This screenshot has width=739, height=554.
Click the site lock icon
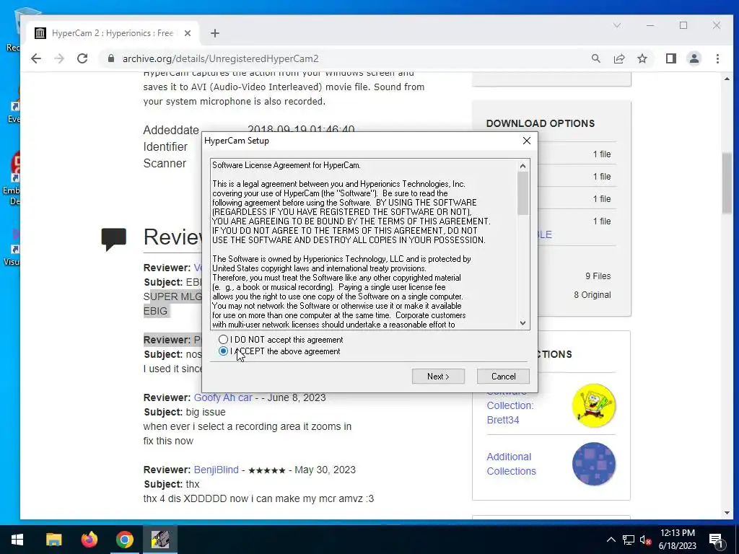110,58
